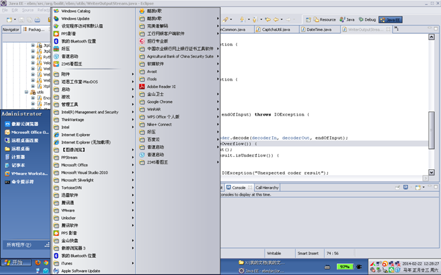Switch to the Resource perspective
The image size is (441, 275).
(325, 20)
